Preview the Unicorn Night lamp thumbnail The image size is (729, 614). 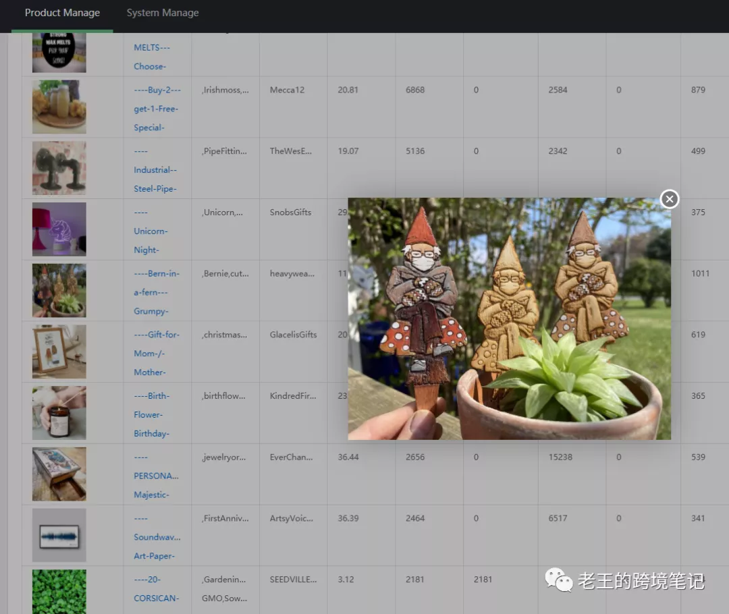[59, 229]
